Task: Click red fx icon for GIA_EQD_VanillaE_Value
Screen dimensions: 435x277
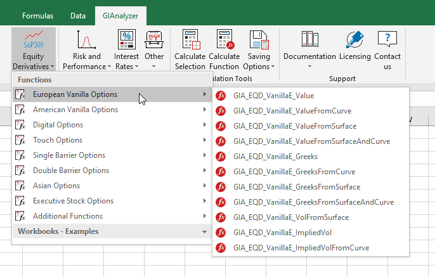Action: [221, 96]
